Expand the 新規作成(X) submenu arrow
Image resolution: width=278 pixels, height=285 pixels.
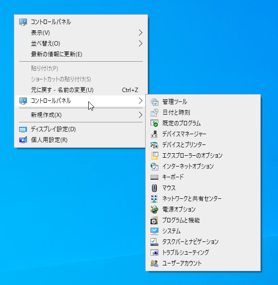(x=140, y=115)
